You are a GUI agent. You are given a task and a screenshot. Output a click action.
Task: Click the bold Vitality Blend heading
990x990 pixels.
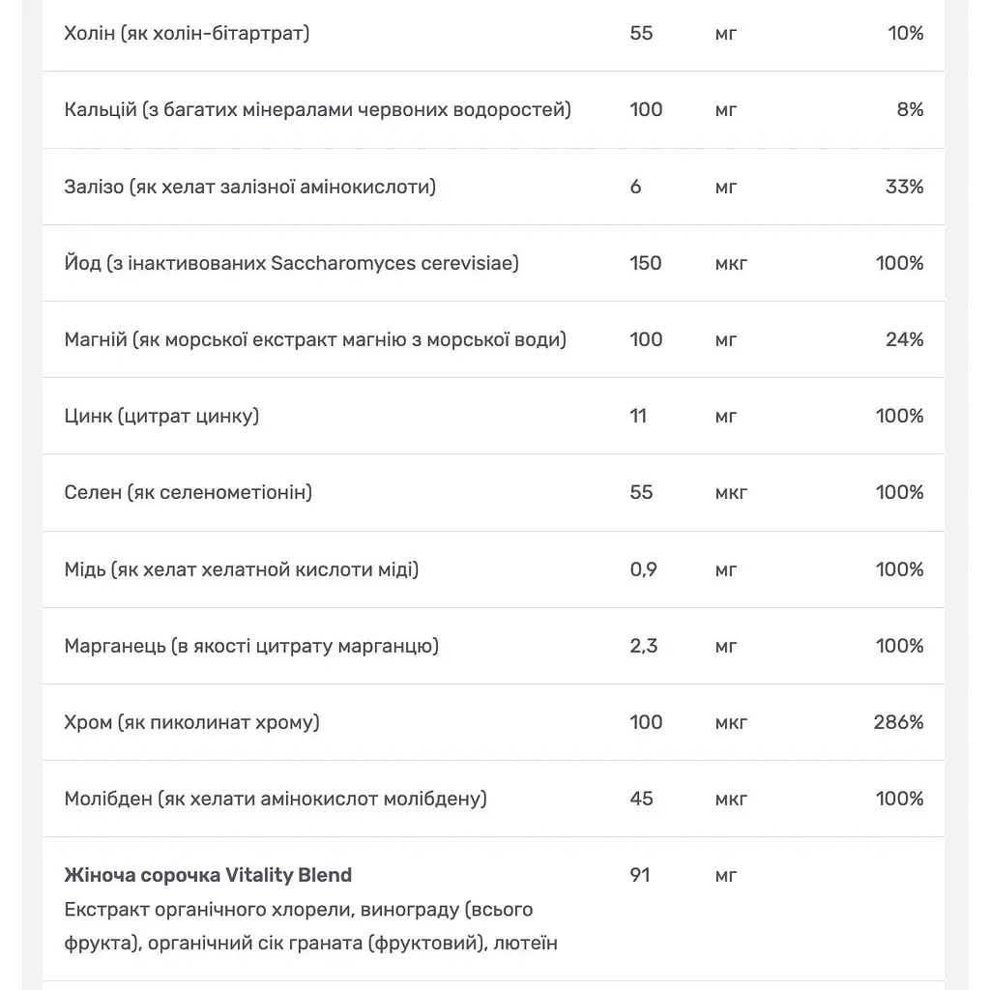(208, 875)
